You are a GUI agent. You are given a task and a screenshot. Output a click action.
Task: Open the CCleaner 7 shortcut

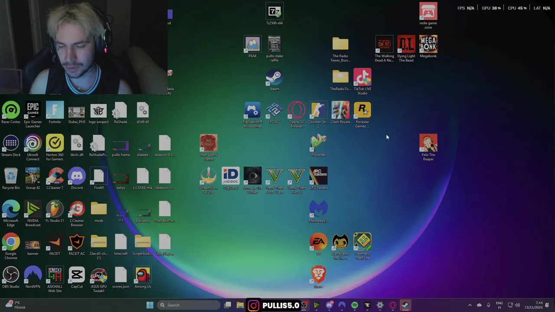coord(55,179)
